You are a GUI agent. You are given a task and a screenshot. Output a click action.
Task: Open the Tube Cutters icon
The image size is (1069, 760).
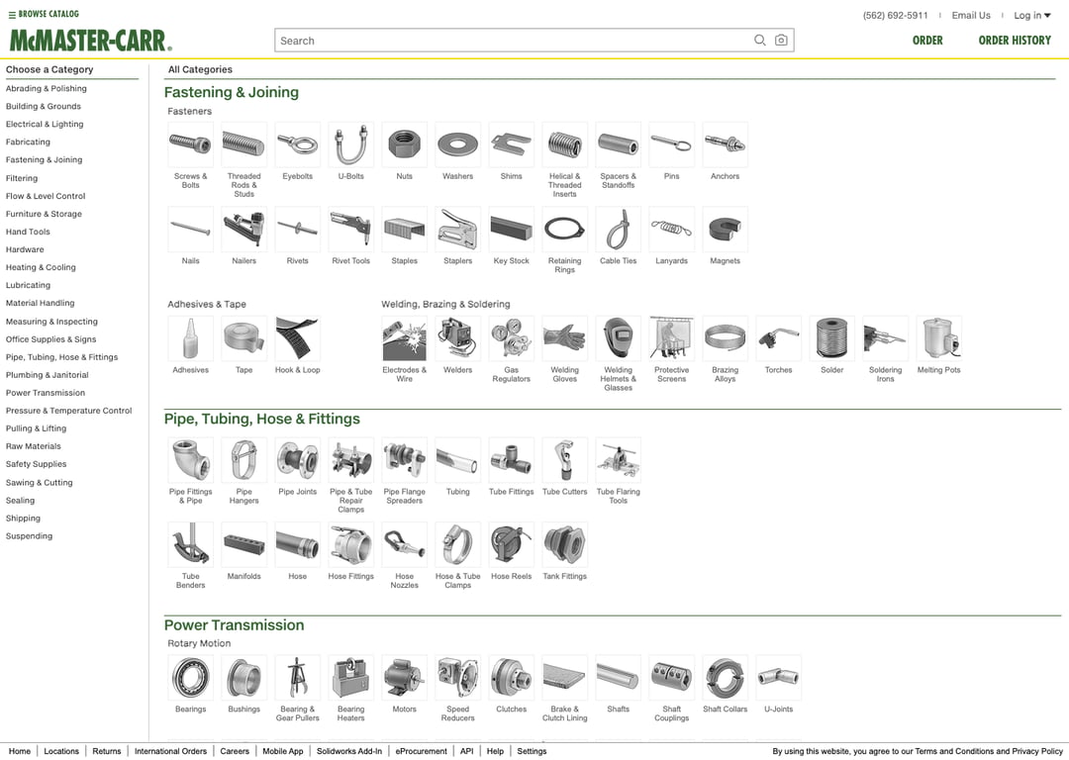pos(564,460)
